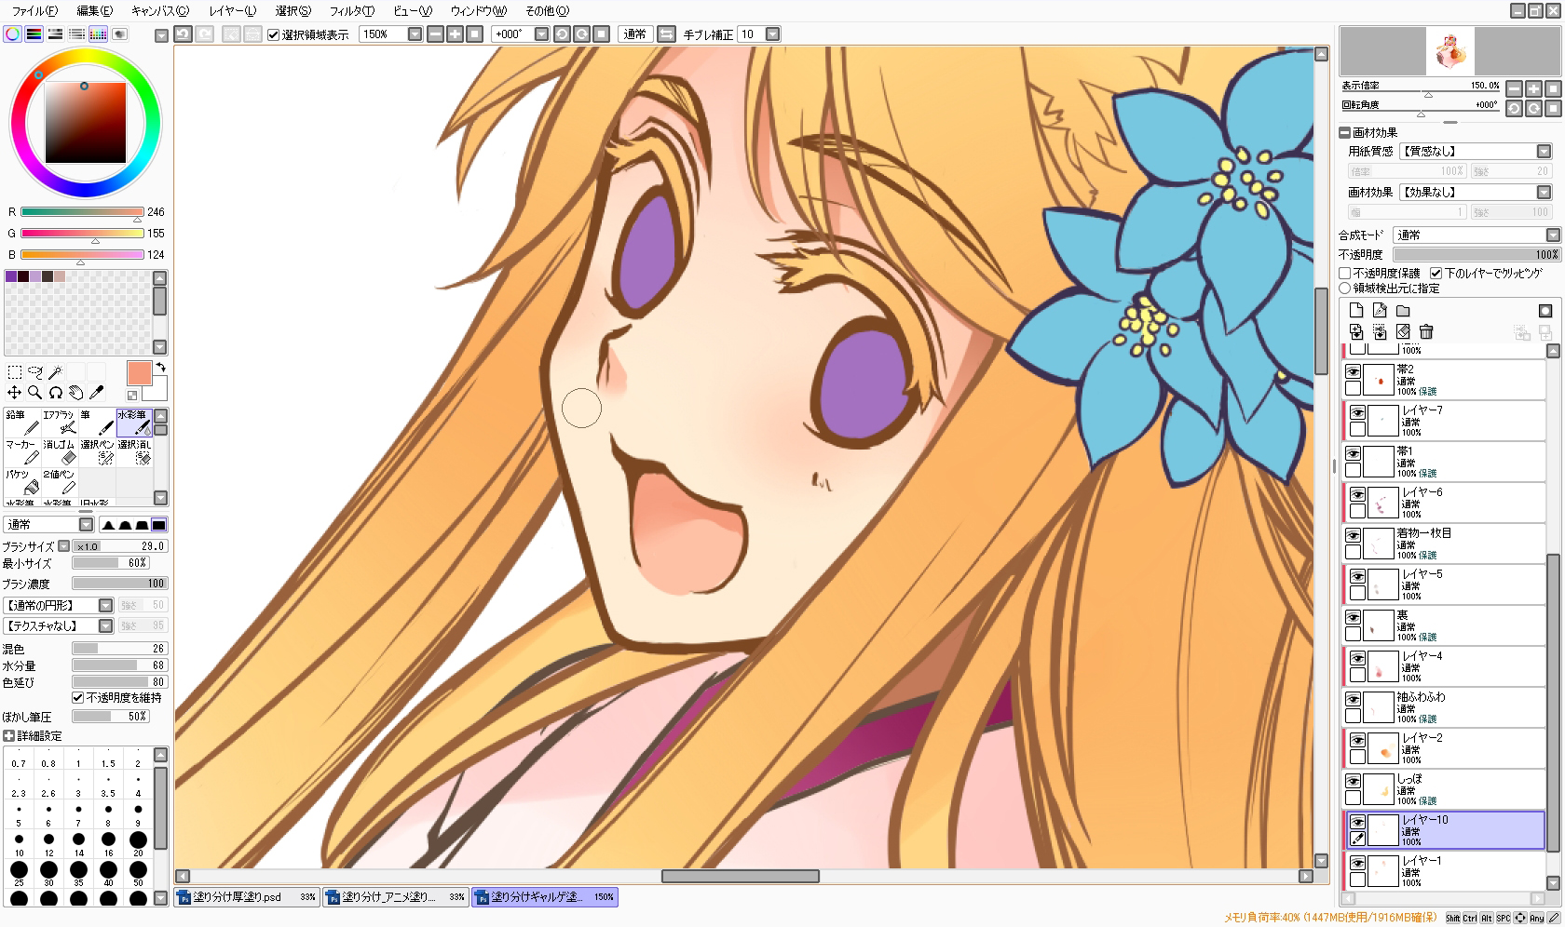Click the zoom-out minus button in toolbar
Image resolution: width=1565 pixels, height=927 pixels.
tap(435, 34)
